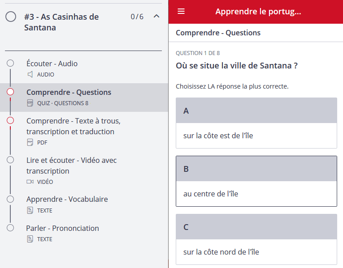The width and height of the screenshot is (343, 268).
Task: Click the progress circle beside Écouter - Audio
Action: (10, 64)
